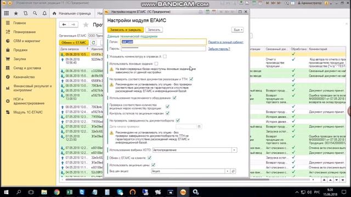Click refresh icon next to Обмен с ЕГАИС
This screenshot has height=197, width=351.
coord(94,43)
